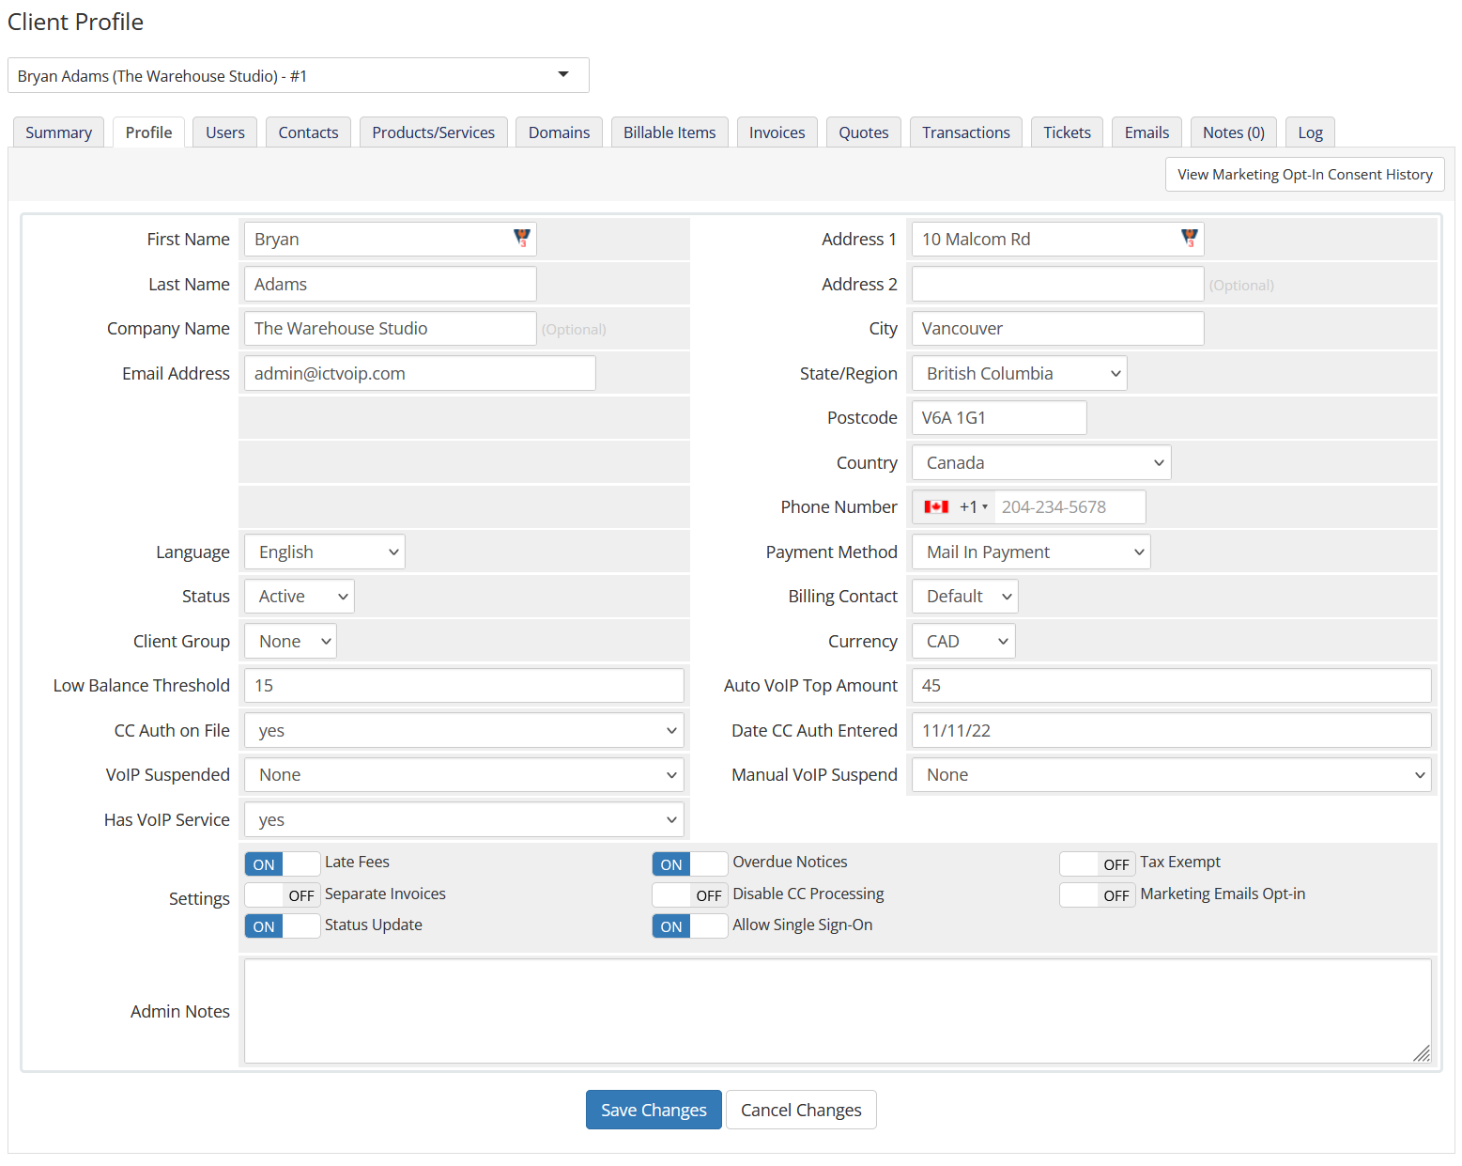Toggle the Late Fees switch

[283, 863]
